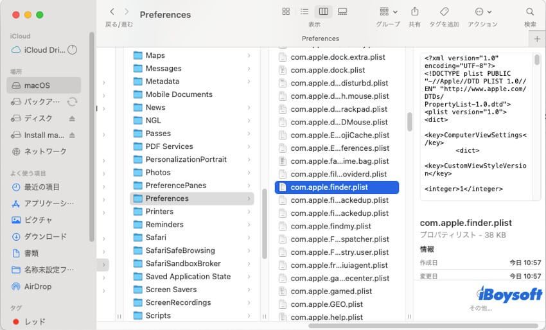Switch to list view
The image size is (546, 330).
point(304,12)
